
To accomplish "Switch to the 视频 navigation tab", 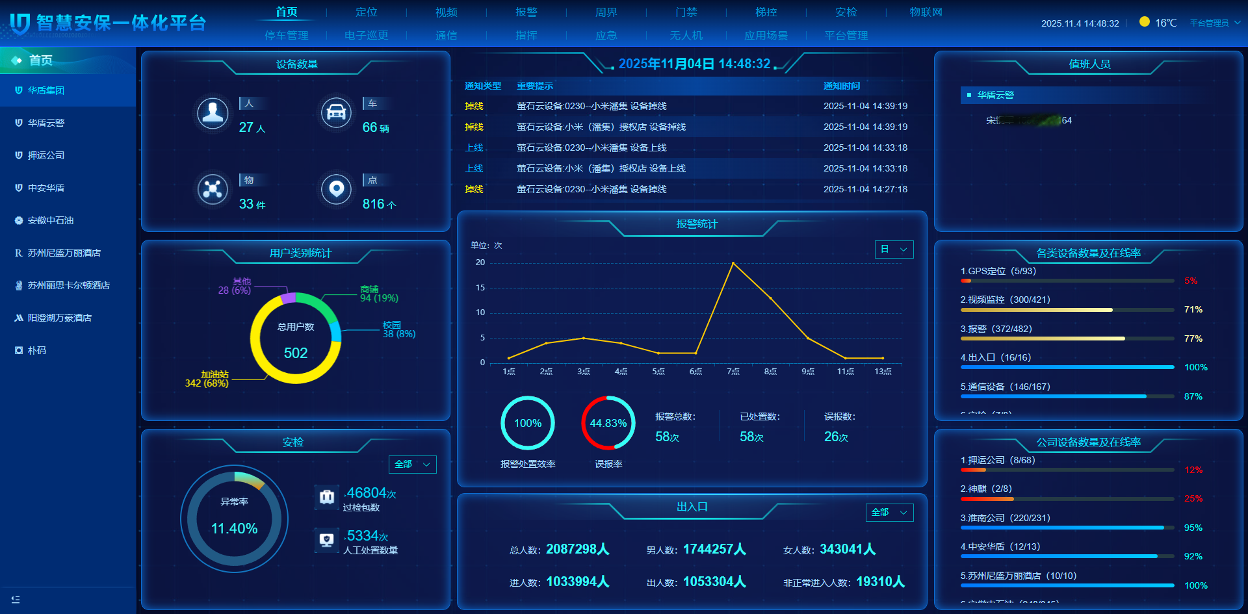I will [446, 12].
